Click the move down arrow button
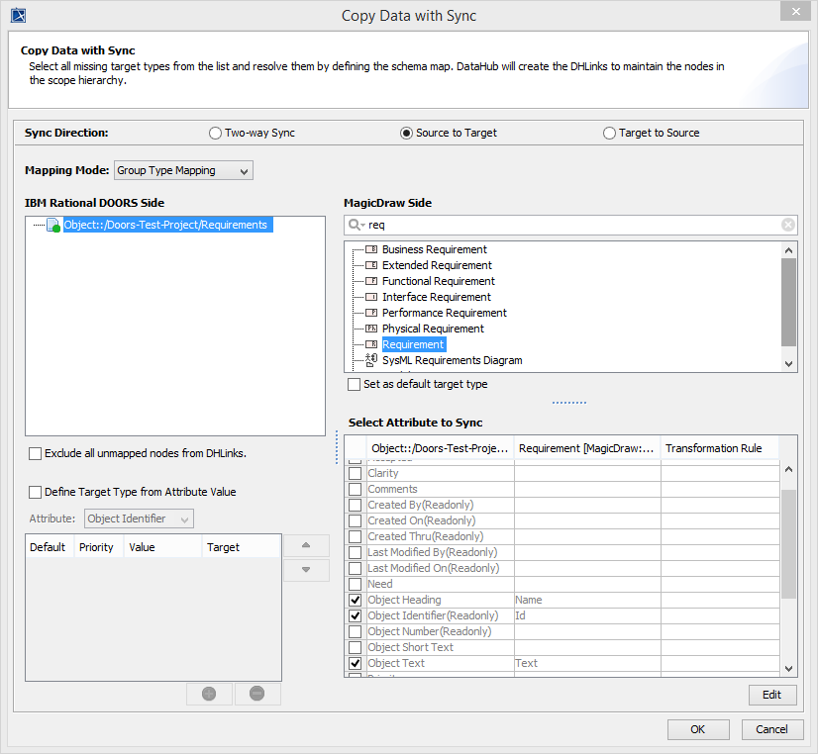The width and height of the screenshot is (818, 754). [307, 570]
